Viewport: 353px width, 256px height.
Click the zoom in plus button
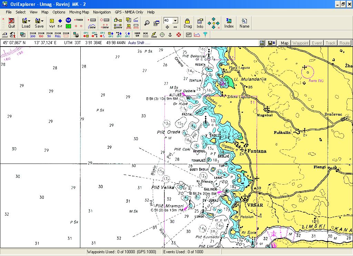tap(167, 27)
